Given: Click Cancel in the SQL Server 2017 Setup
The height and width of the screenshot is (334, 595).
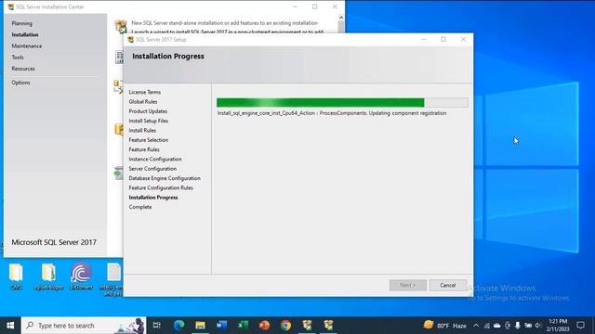Looking at the screenshot, I should point(448,285).
